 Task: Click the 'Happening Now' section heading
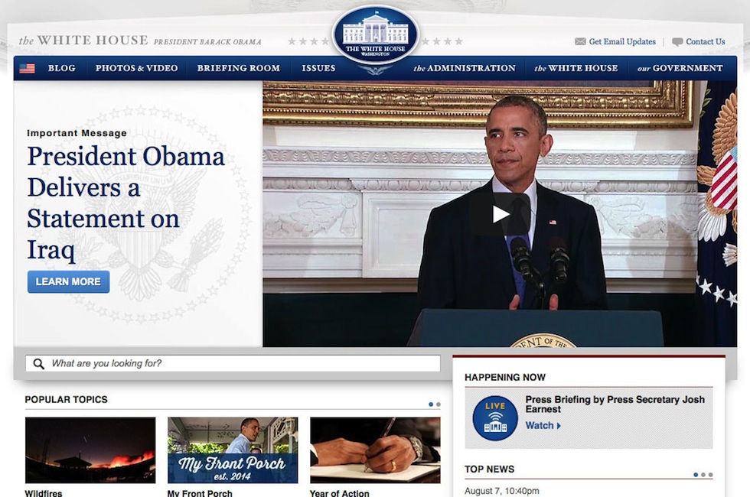pyautogui.click(x=505, y=377)
